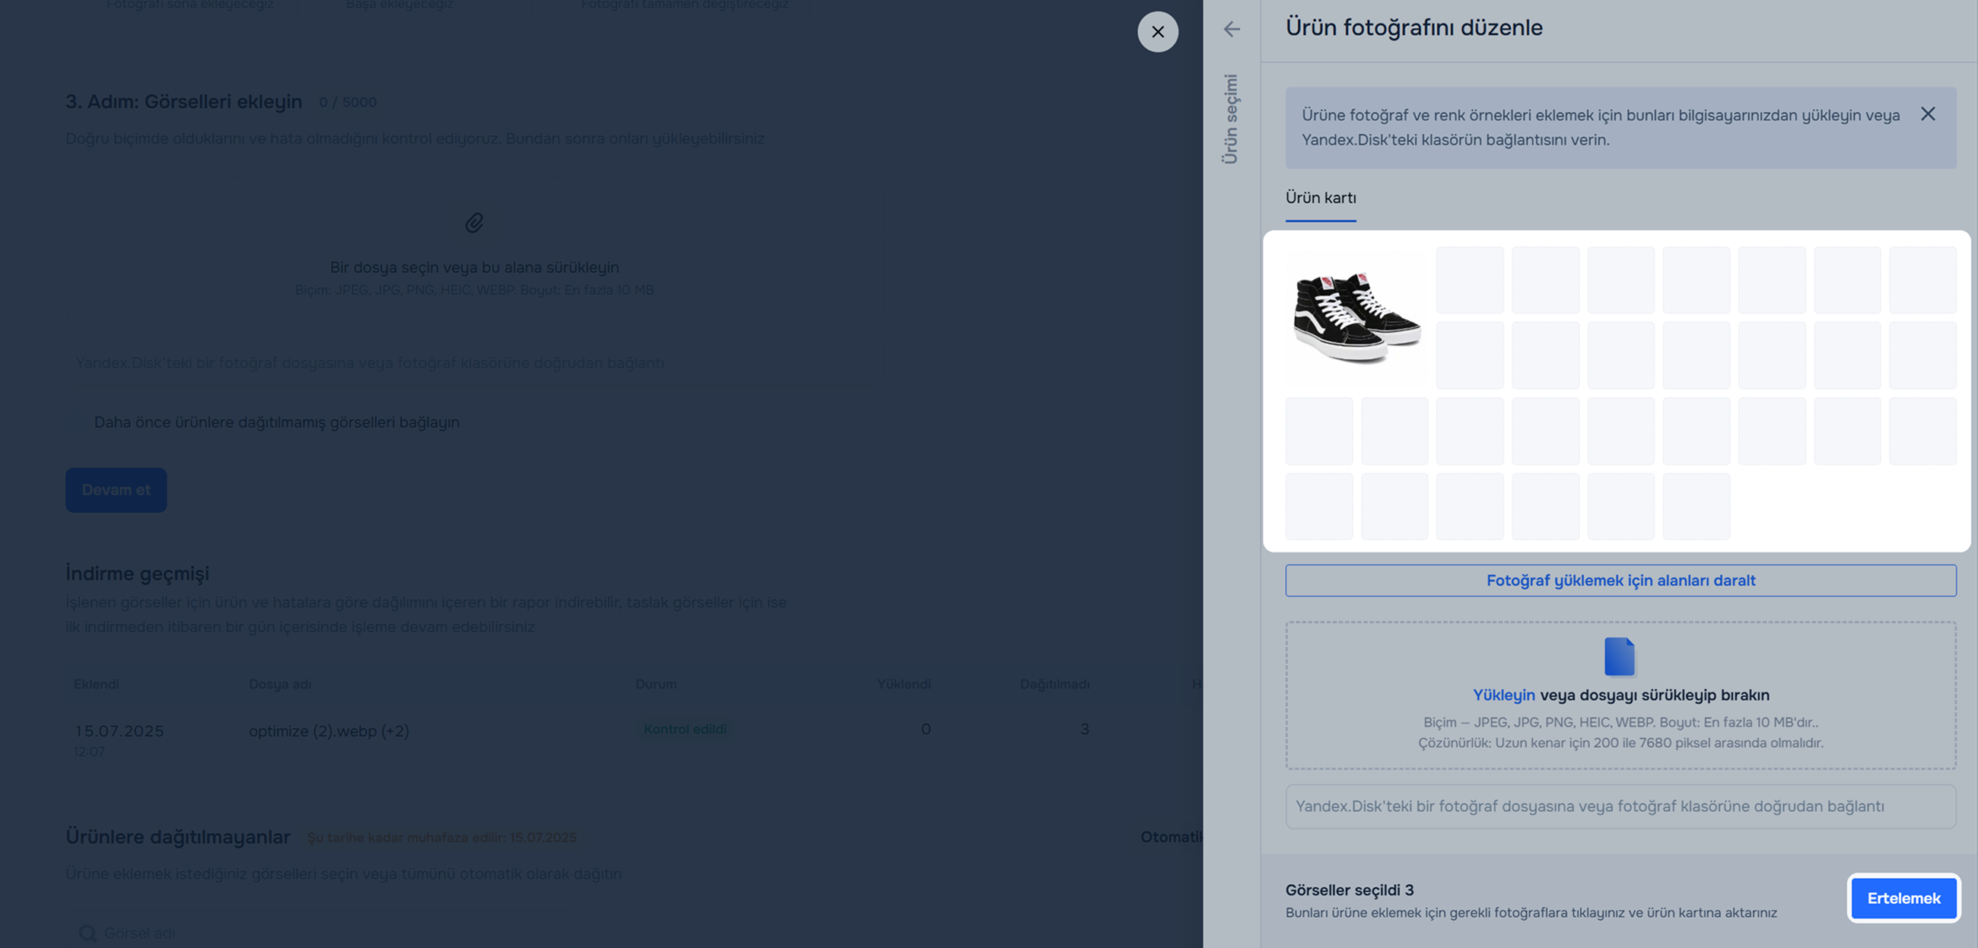Screen dimensions: 1978x948
Task: Click the back arrow icon in the panel
Action: (x=1232, y=29)
